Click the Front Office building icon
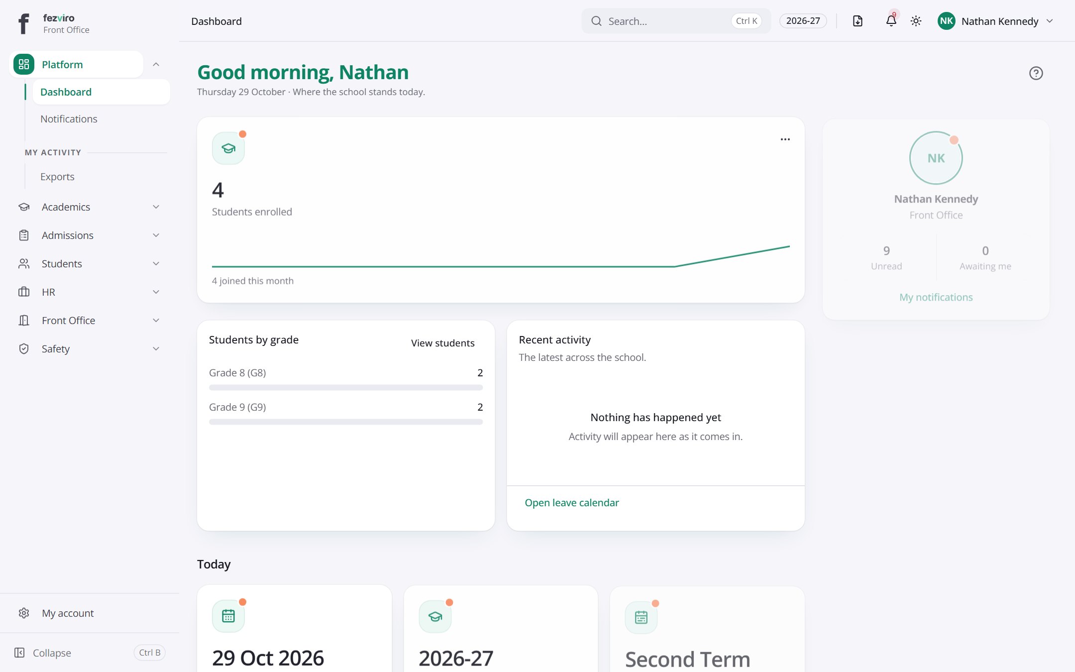 [x=24, y=320]
